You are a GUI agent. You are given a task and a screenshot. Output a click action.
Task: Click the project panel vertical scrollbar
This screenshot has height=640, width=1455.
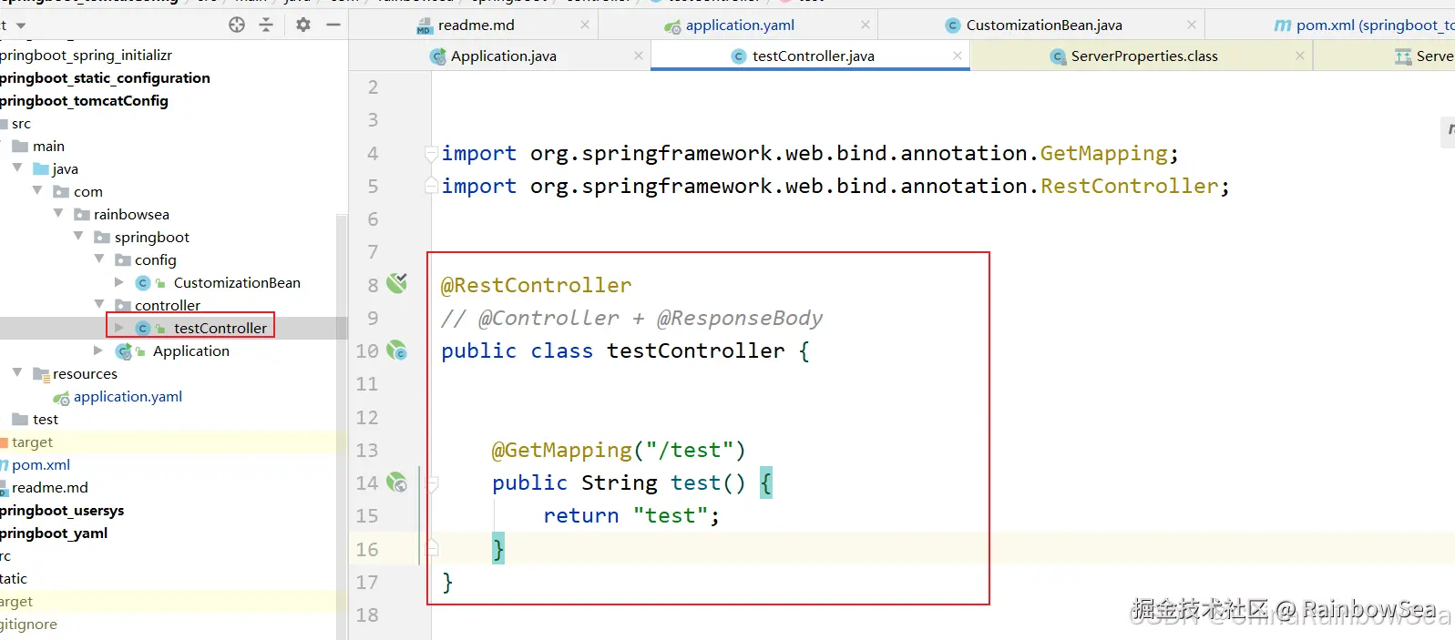(x=342, y=426)
